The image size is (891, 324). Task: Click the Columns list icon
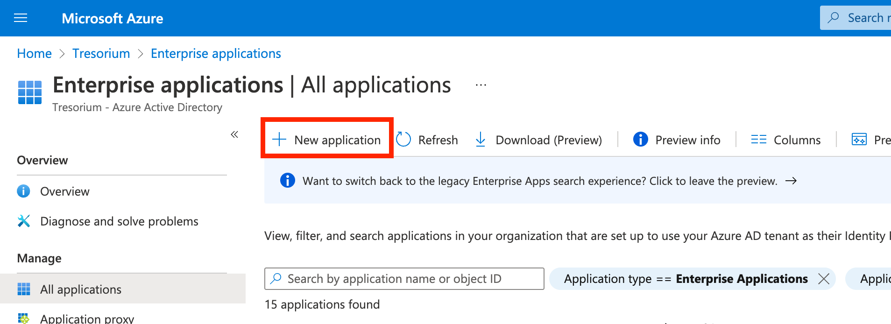point(759,140)
